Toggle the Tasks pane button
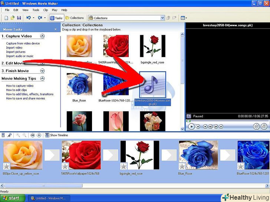270x202 pixels. click(56, 18)
